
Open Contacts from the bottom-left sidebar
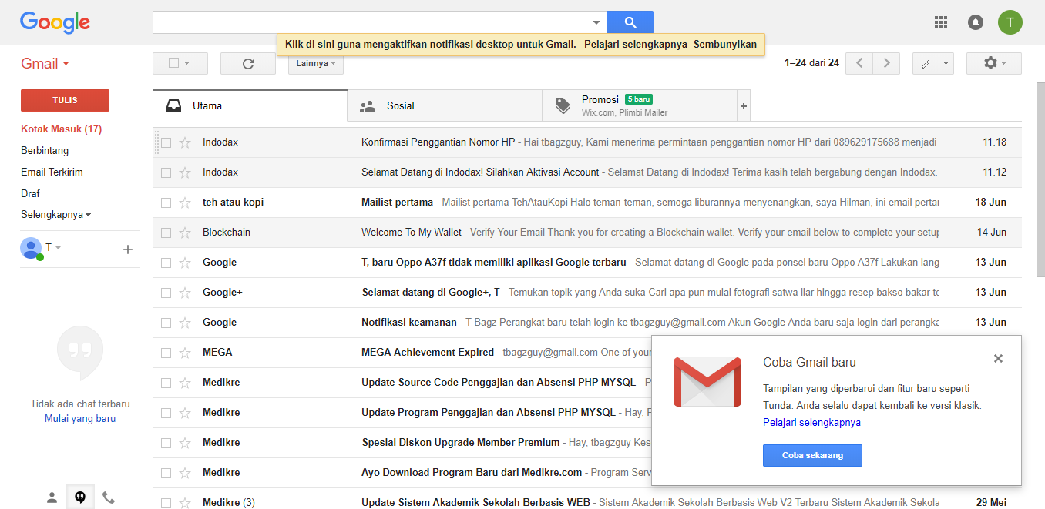pos(52,497)
